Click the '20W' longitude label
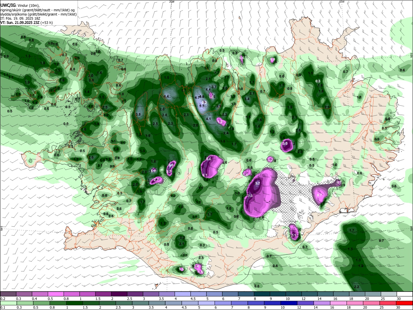Viewport: 413px width, 310px height. tap(172, 2)
